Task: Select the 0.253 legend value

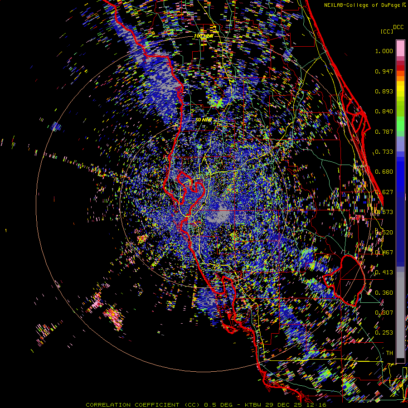Action: (x=384, y=333)
